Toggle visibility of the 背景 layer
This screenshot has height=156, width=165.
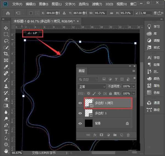tap(80, 123)
